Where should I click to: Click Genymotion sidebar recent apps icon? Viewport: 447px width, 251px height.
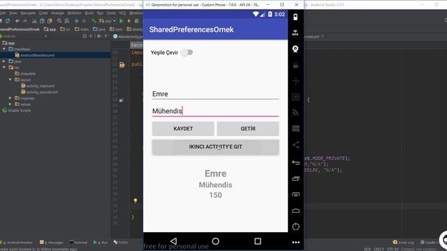click(295, 178)
